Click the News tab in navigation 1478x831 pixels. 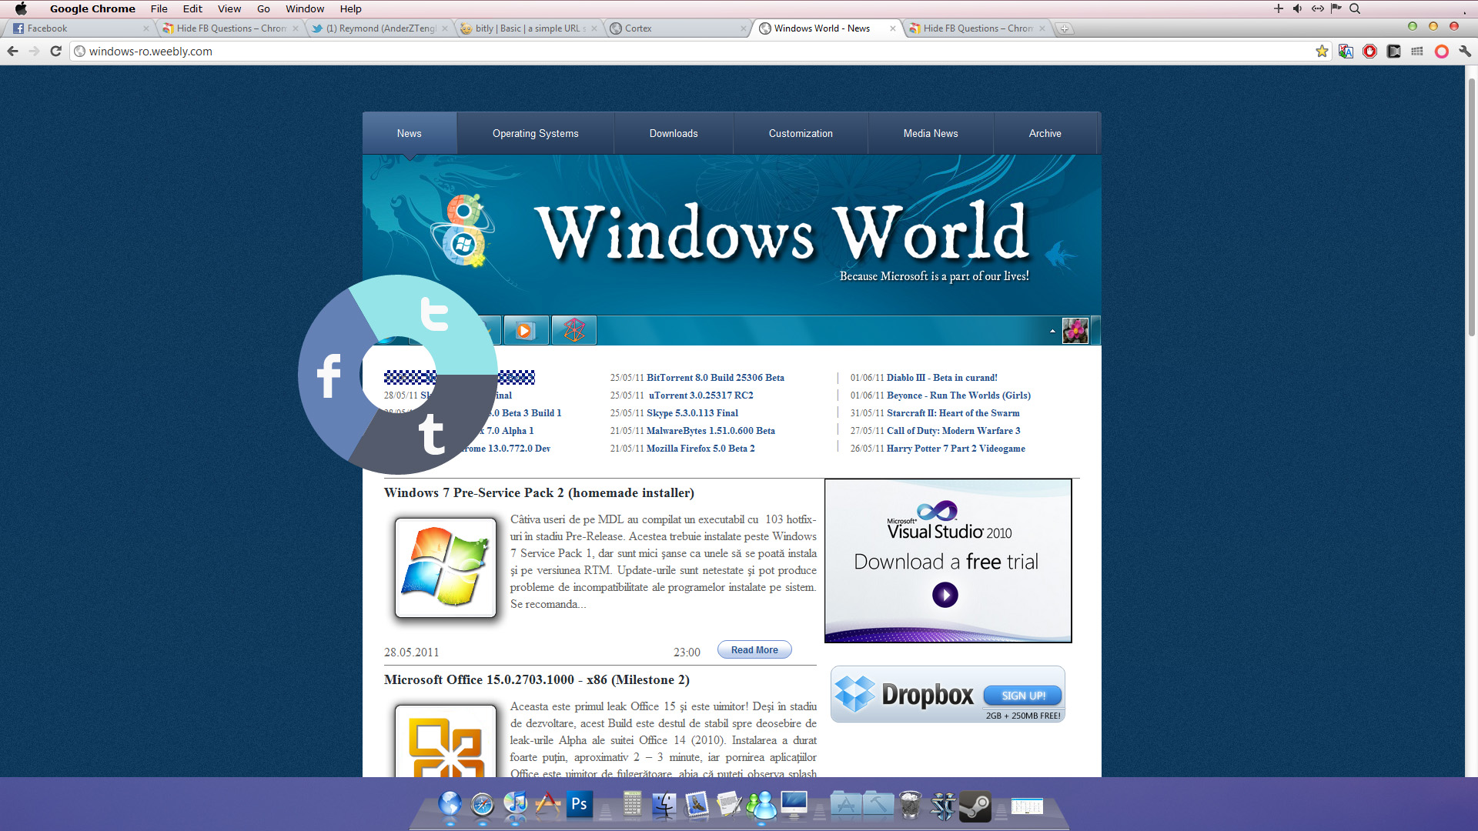(409, 133)
